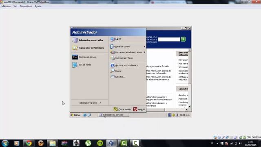This screenshot has height=147, width=261.
Task: Click vertical scrollbar up arrow in server window
Action: coord(189,50)
